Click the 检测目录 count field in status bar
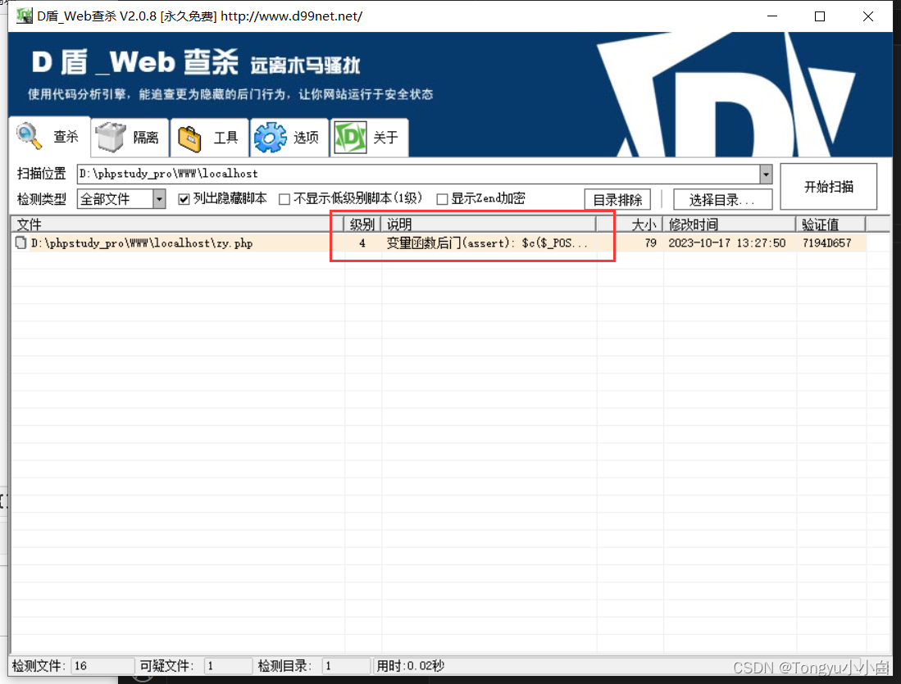The image size is (901, 684). [x=346, y=666]
